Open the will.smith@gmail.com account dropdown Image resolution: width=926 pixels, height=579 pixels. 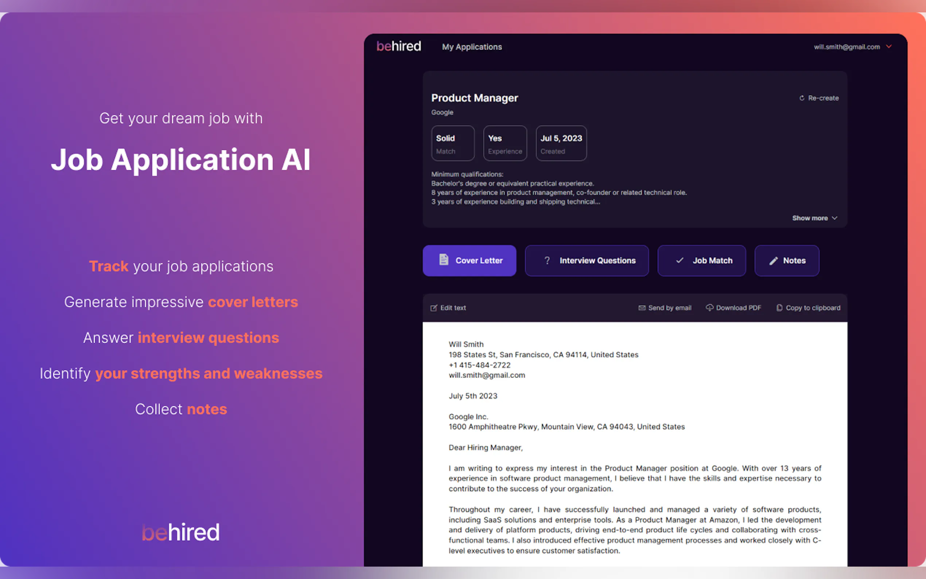click(852, 47)
